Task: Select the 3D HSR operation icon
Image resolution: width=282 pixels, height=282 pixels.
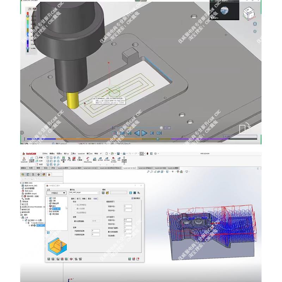Action: click(100, 158)
